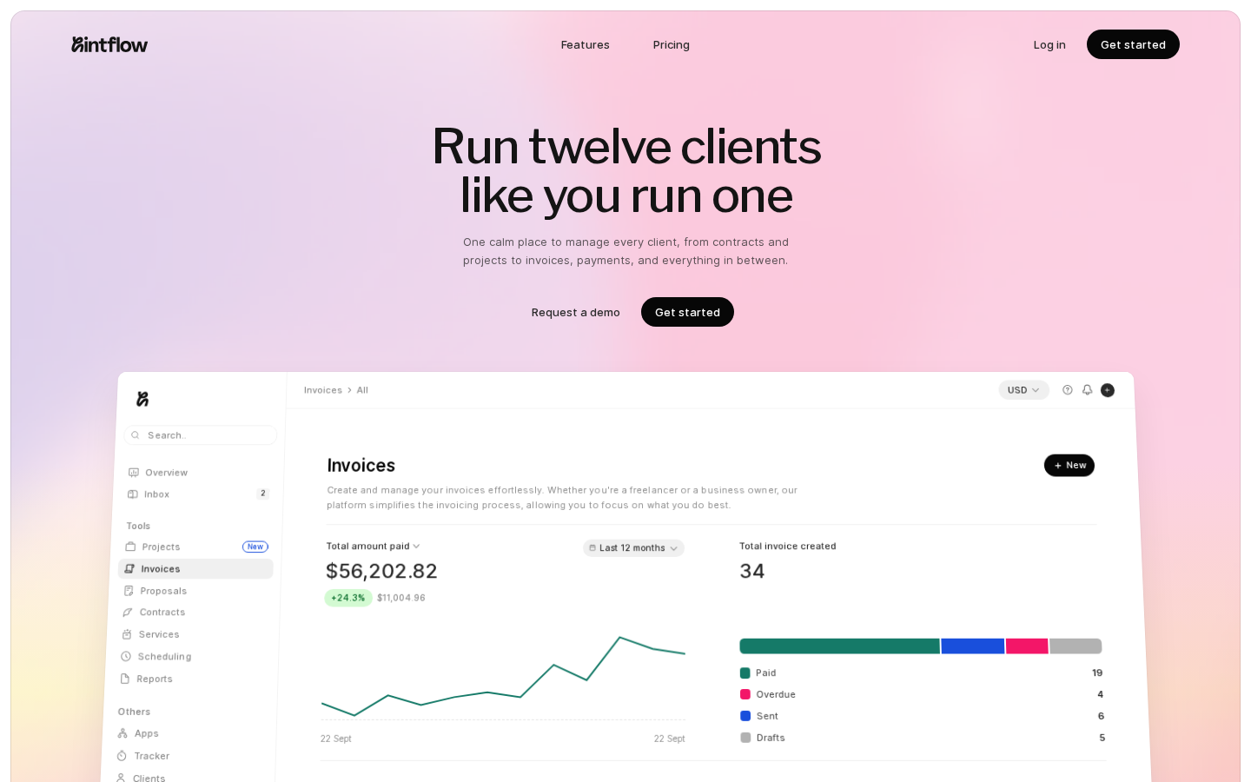
Task: Open Services in sidebar
Action: tap(159, 634)
